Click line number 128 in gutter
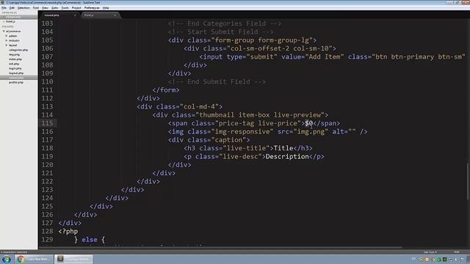Viewport: 470px width, 264px height. pyautogui.click(x=47, y=232)
